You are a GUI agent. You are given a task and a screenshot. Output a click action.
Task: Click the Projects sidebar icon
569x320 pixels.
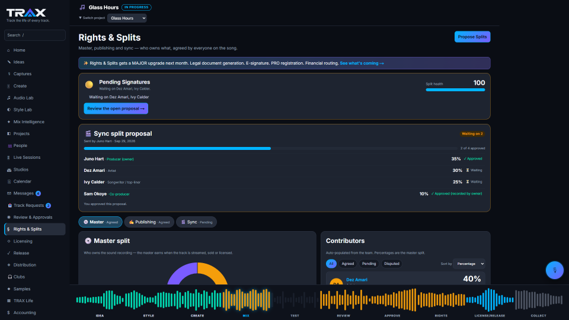(x=9, y=133)
